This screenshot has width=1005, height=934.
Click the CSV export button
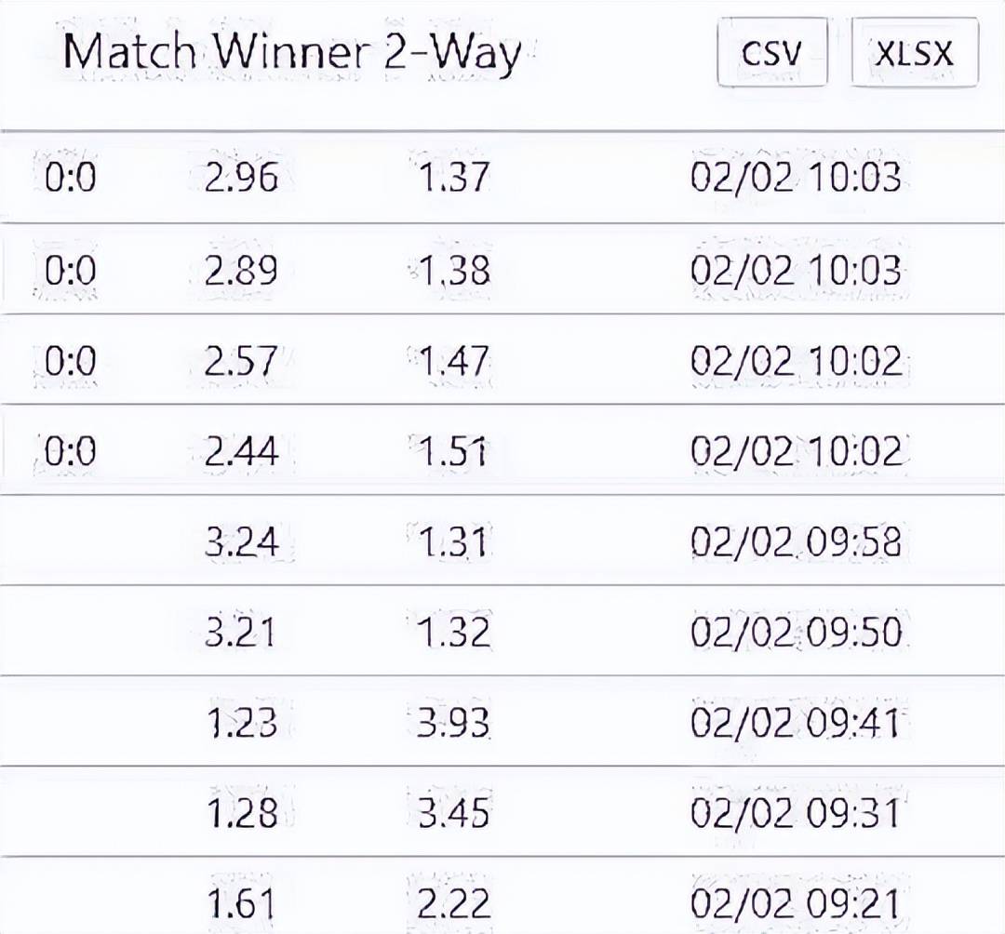pyautogui.click(x=771, y=53)
